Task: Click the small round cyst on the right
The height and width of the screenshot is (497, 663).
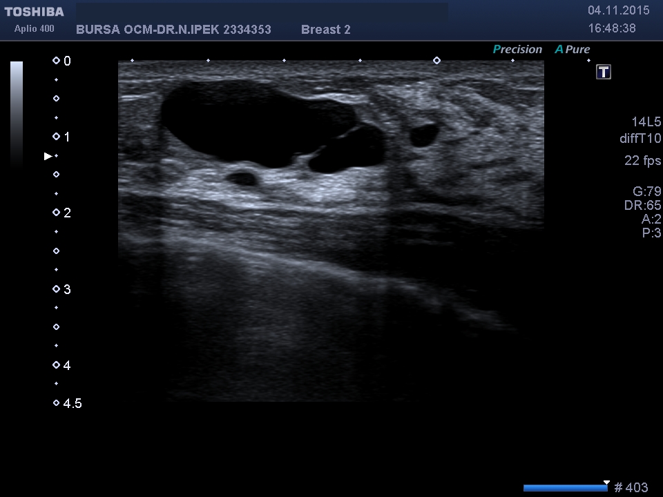Action: click(x=424, y=135)
